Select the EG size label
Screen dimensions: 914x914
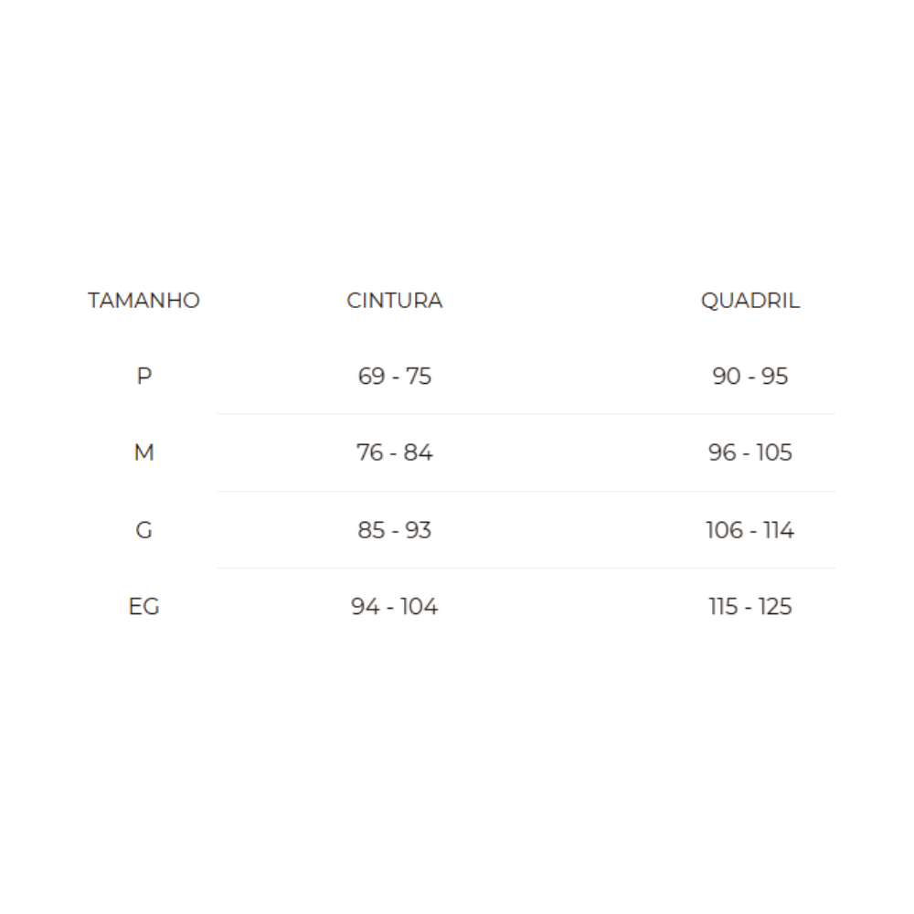pos(143,606)
